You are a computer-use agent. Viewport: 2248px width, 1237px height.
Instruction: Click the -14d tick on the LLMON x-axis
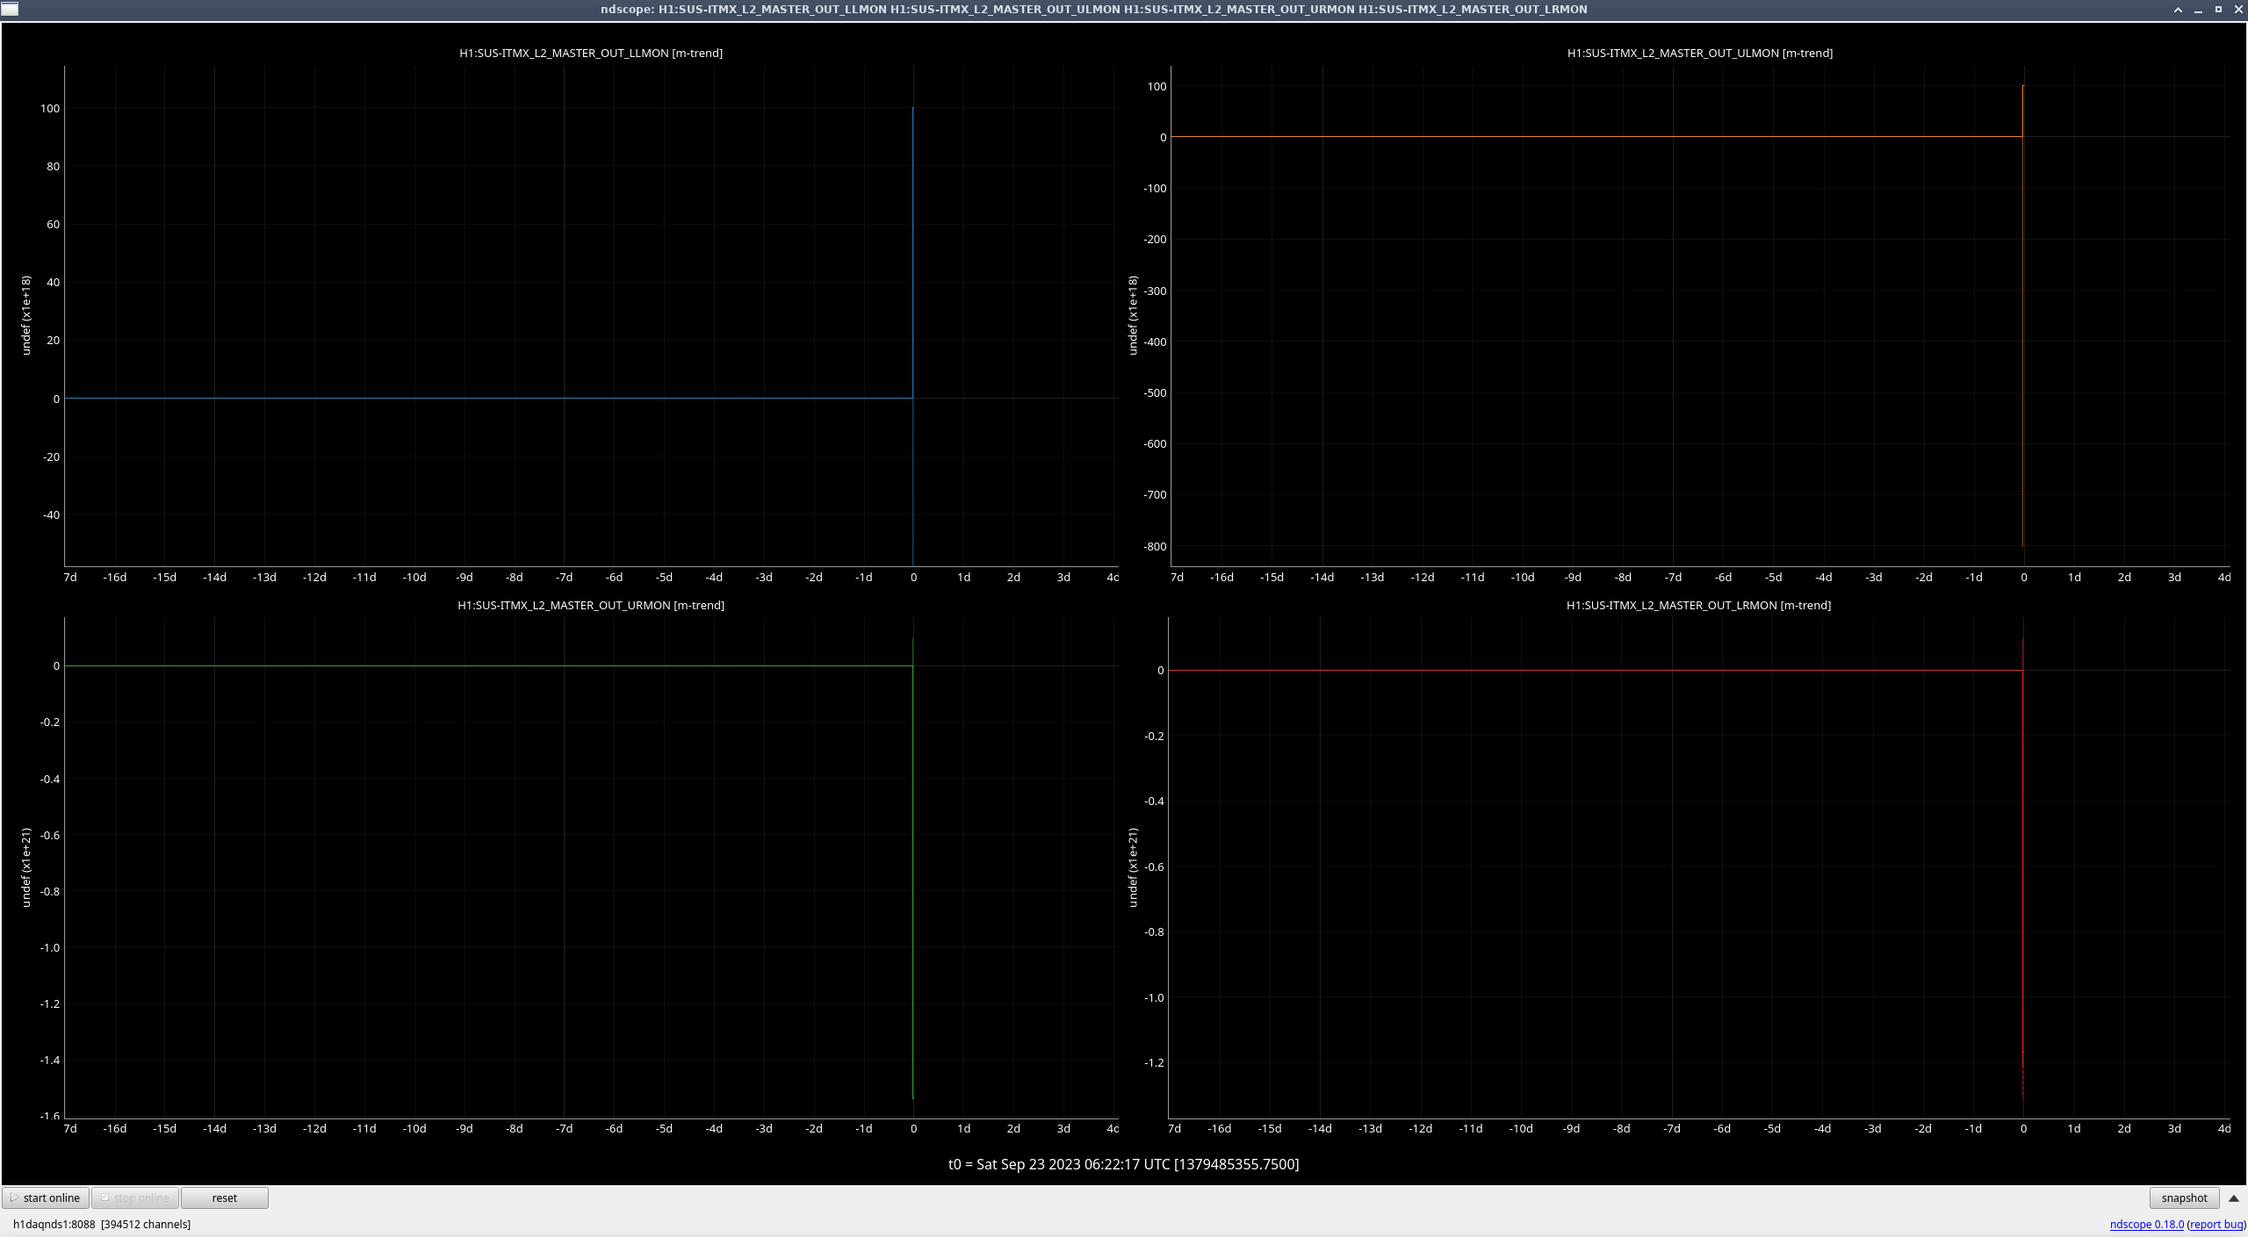[x=214, y=577]
